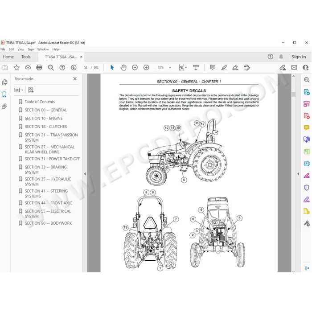
Task: Open the share with others icon
Action: point(305,68)
